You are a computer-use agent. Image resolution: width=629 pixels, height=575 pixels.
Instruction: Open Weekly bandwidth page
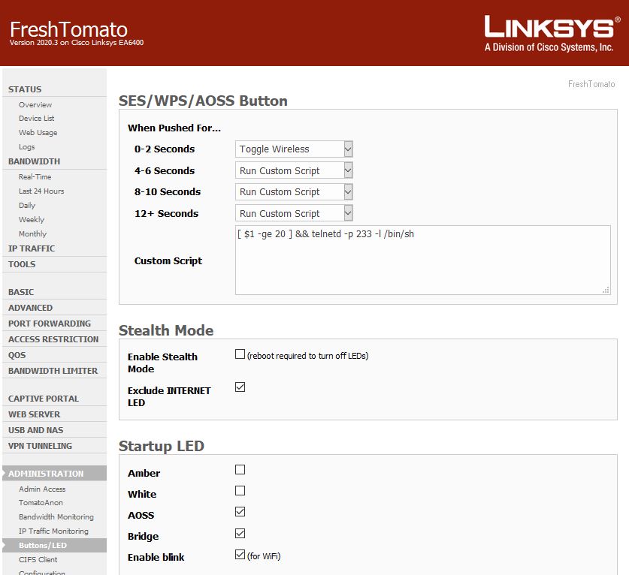point(32,220)
